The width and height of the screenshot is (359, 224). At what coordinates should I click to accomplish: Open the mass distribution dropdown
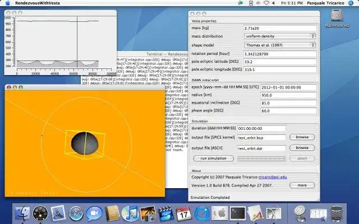pyautogui.click(x=280, y=36)
